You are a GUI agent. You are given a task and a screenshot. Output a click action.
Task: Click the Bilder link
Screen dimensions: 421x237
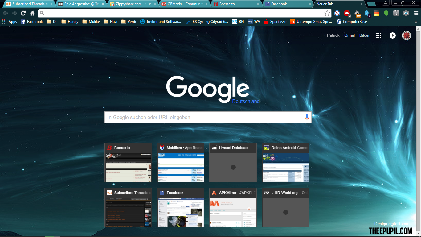tap(364, 35)
